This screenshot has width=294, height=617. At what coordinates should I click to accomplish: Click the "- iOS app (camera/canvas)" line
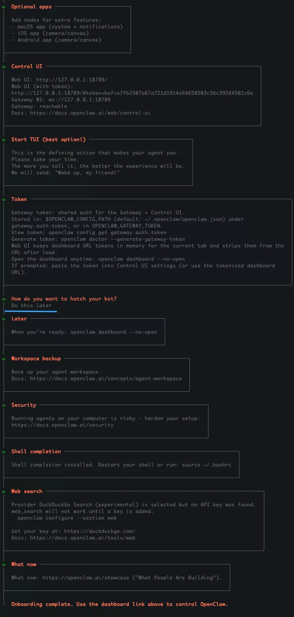pyautogui.click(x=50, y=33)
